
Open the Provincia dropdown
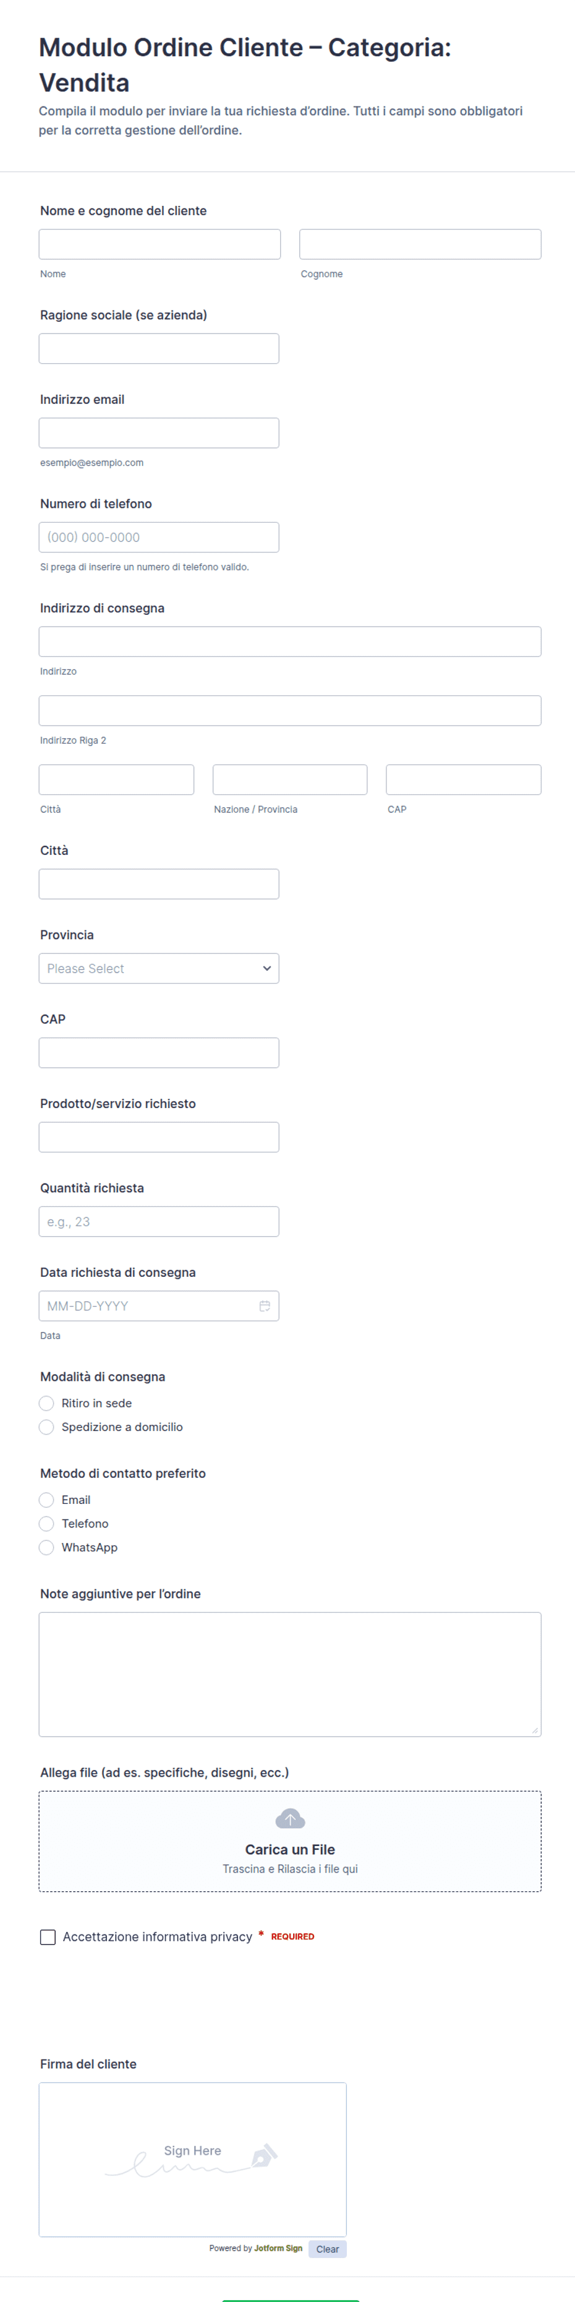pyautogui.click(x=159, y=969)
